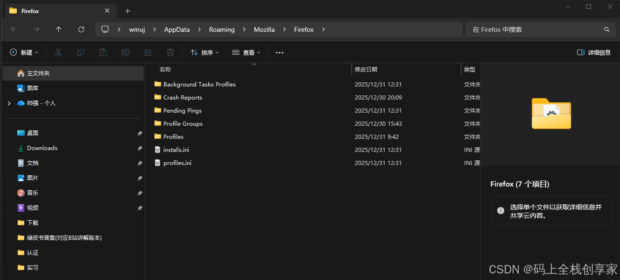Open the 排序 sort dropdown
Viewport: 620px width, 280px height.
pos(204,52)
